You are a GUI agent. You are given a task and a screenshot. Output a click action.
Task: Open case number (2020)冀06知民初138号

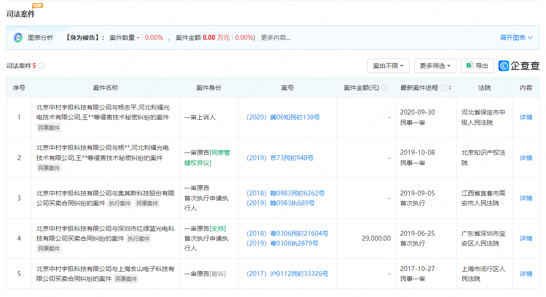tap(283, 117)
